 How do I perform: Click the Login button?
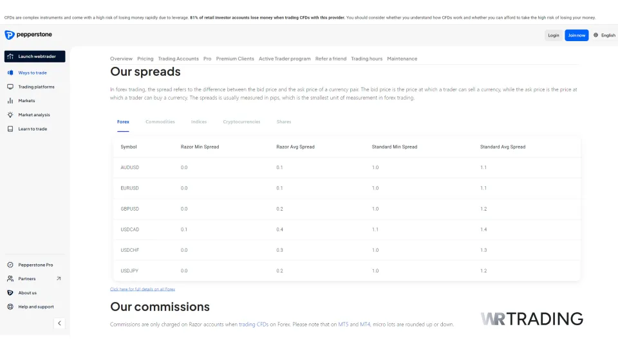(553, 35)
